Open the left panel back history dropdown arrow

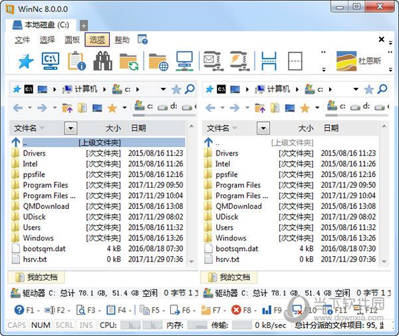coord(30,107)
